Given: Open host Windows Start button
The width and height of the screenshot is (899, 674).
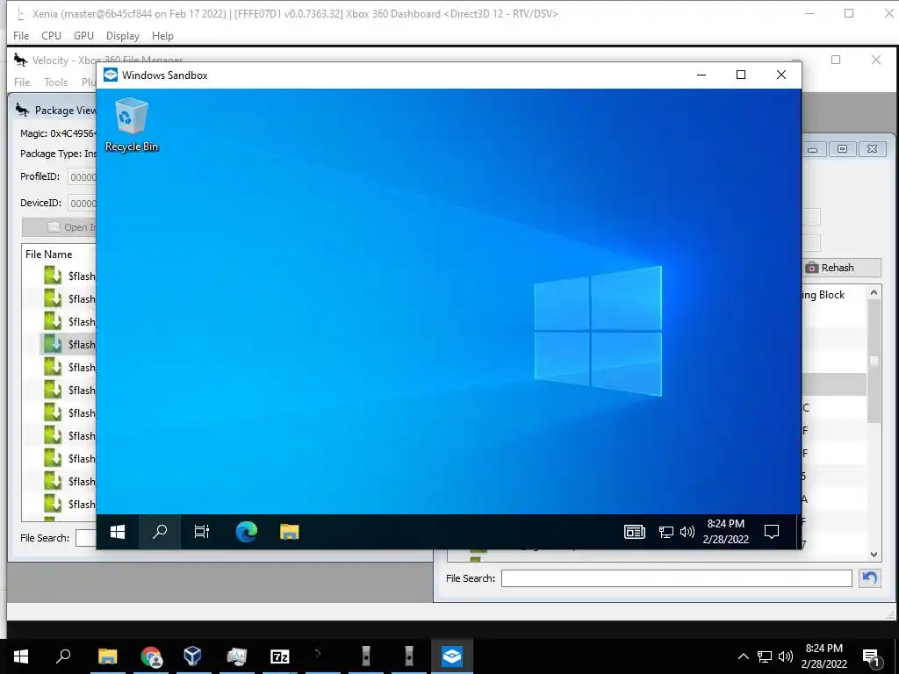Looking at the screenshot, I should [x=21, y=656].
